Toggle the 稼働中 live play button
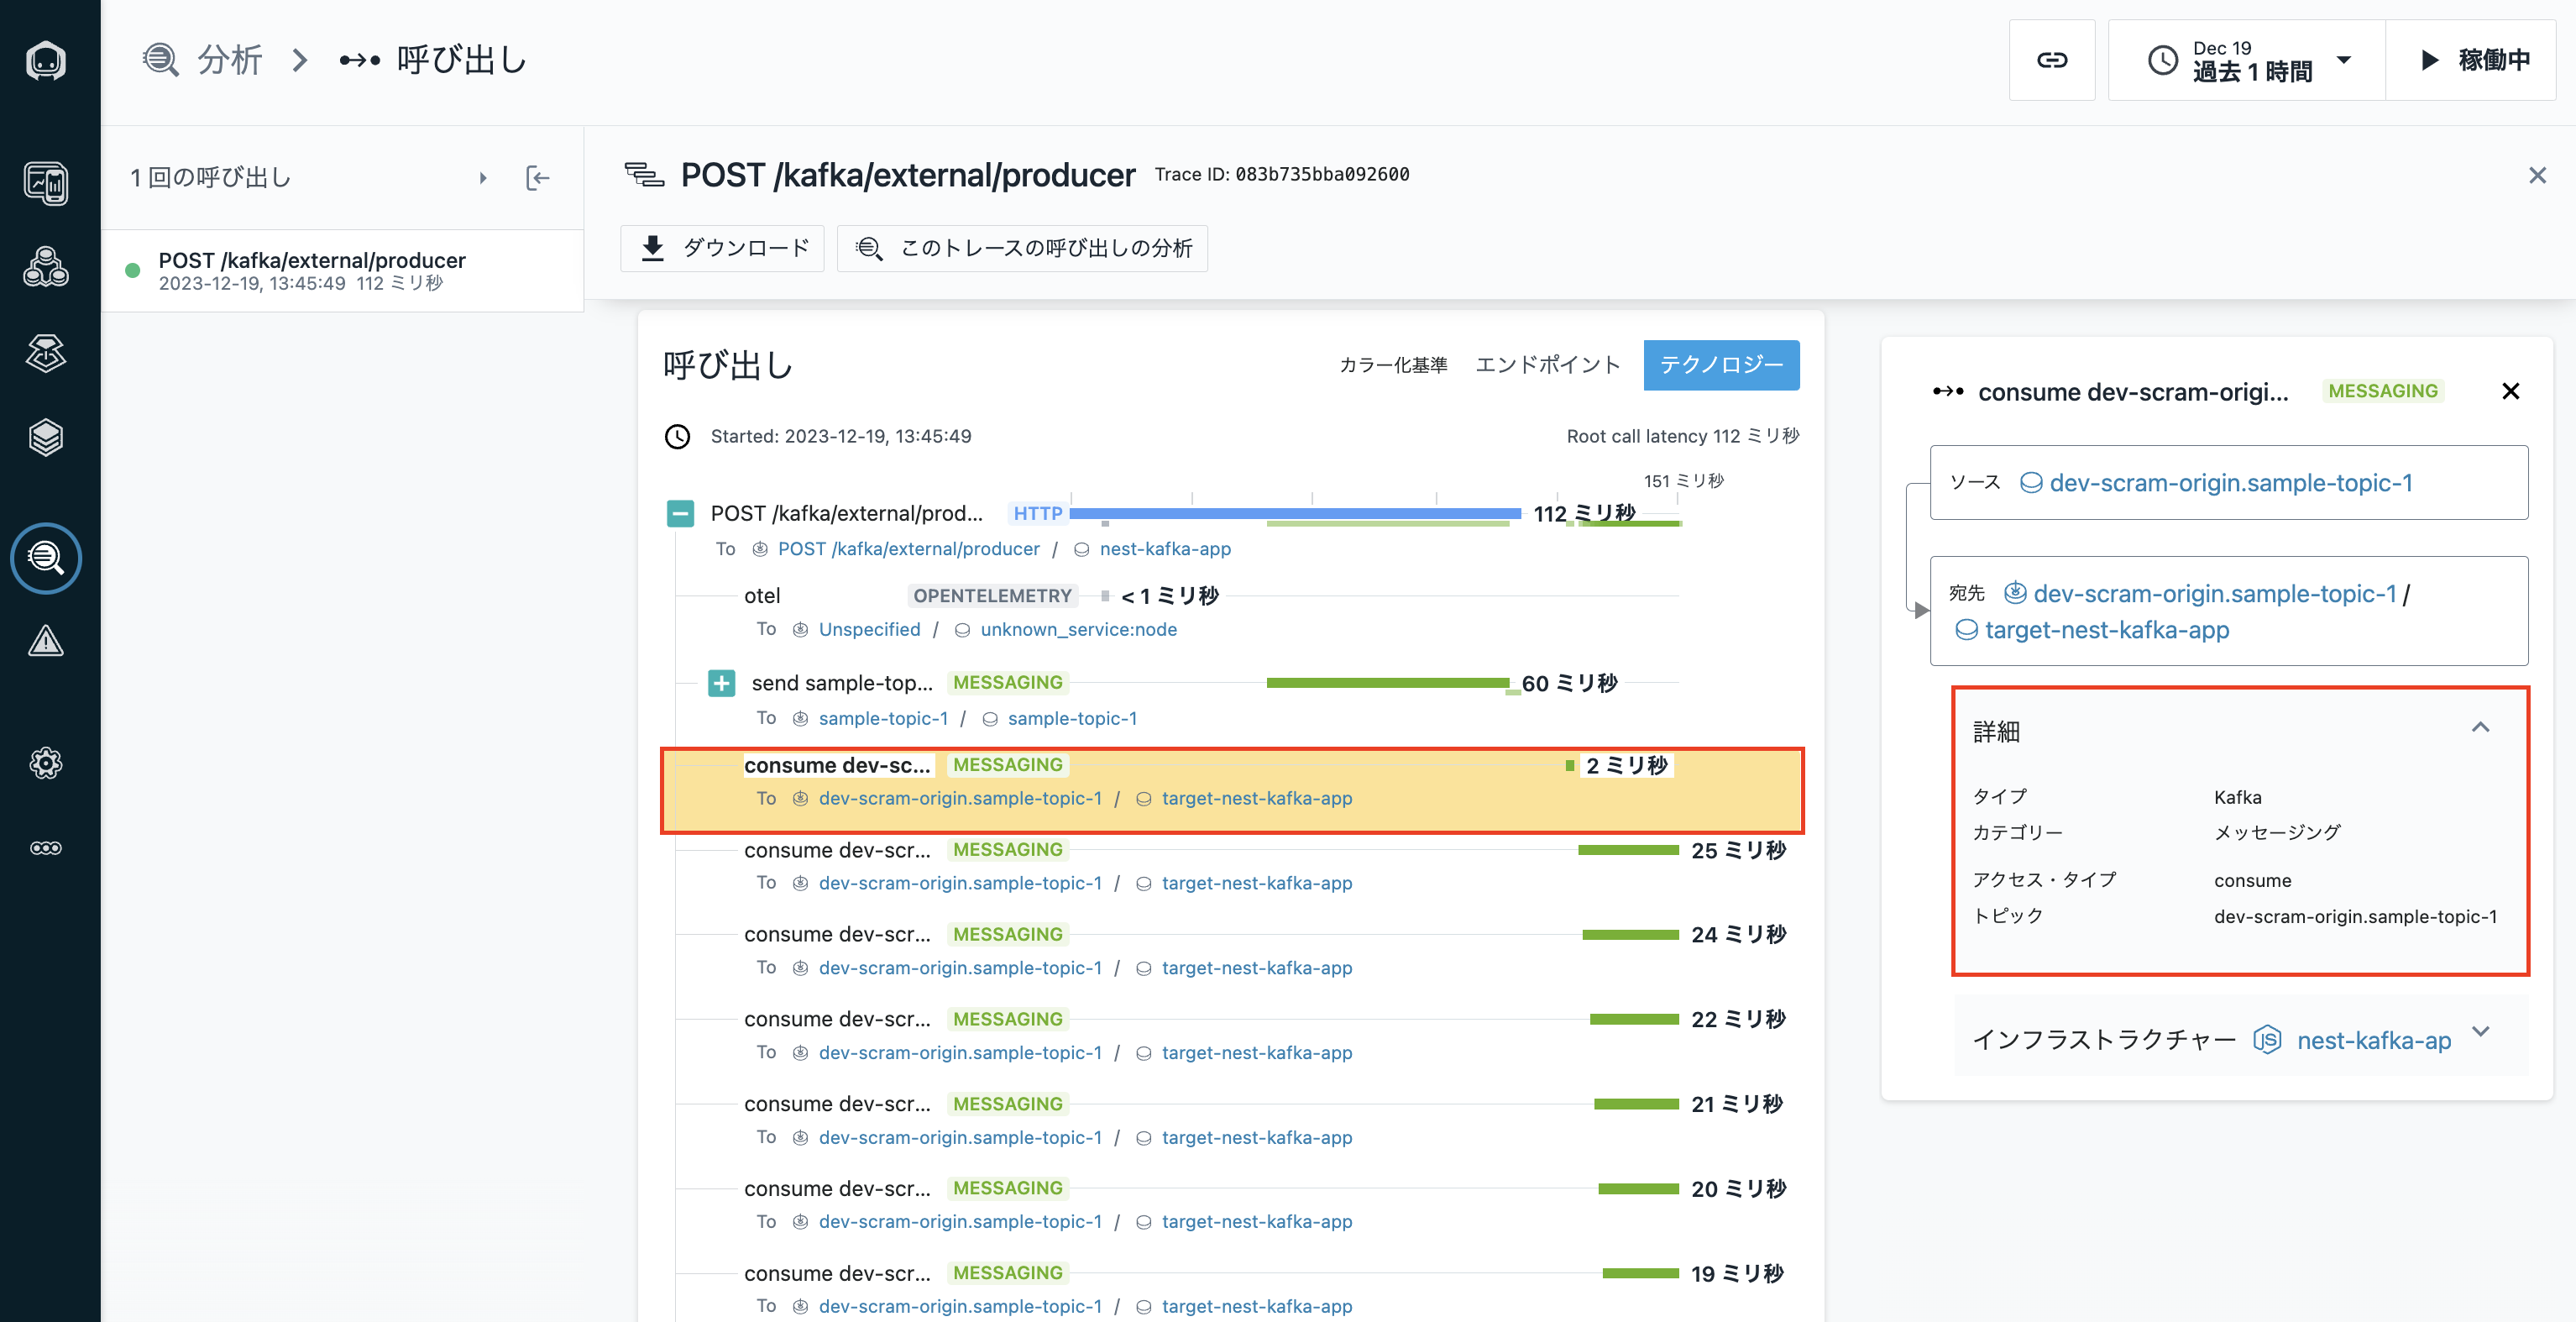2576x1322 pixels. pyautogui.click(x=2471, y=60)
